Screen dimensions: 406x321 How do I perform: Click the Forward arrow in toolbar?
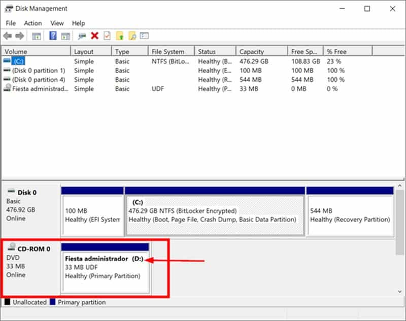click(19, 36)
